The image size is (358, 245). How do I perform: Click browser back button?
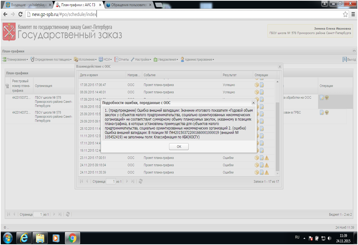(5, 14)
